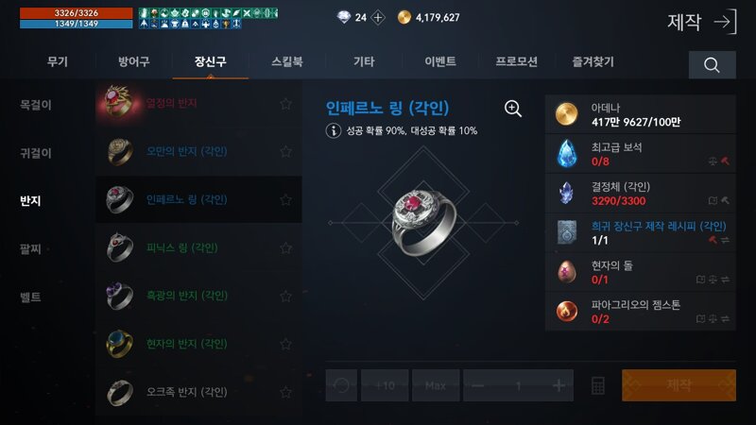Toggle favorite star for 피닉스 링 (각인)

286,247
